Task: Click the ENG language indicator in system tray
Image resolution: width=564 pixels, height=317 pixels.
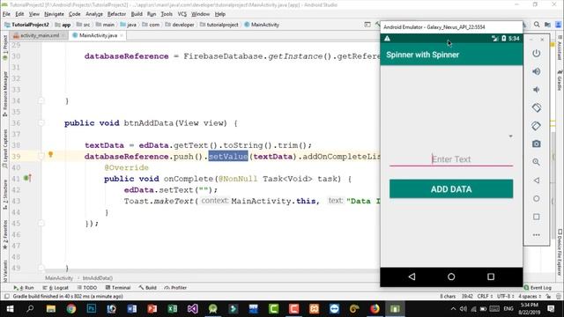Action: click(508, 309)
